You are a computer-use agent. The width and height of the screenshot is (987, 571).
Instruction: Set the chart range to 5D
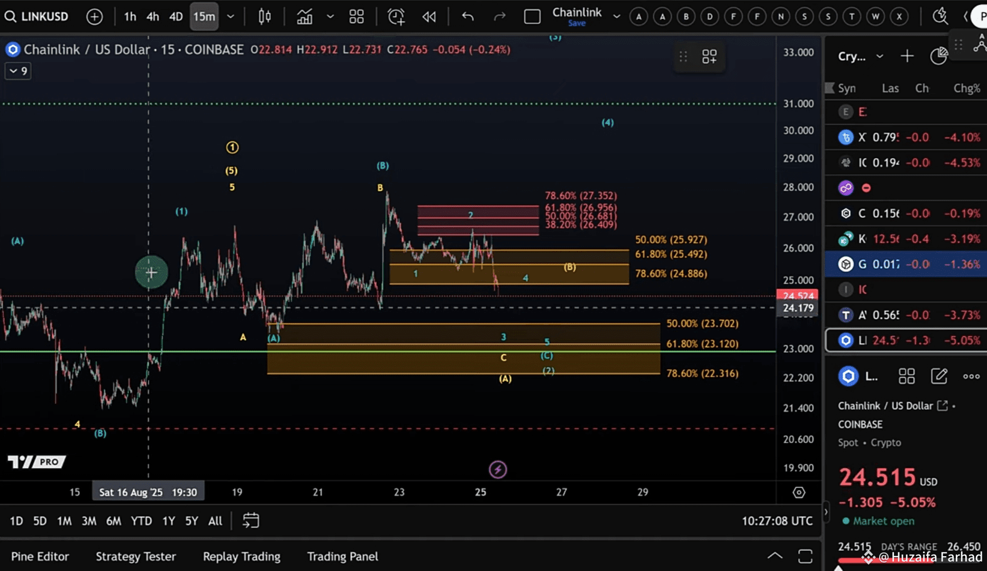click(40, 521)
